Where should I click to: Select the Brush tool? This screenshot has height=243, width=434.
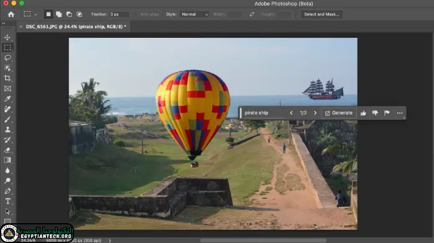[7, 119]
